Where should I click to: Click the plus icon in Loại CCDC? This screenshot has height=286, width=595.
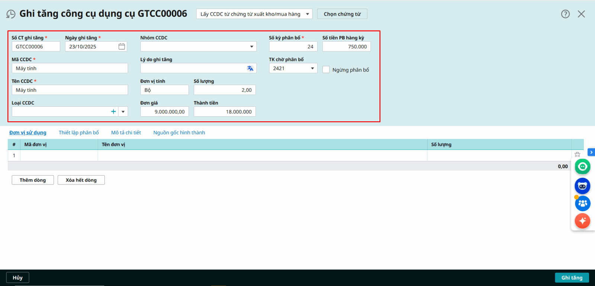click(x=113, y=112)
